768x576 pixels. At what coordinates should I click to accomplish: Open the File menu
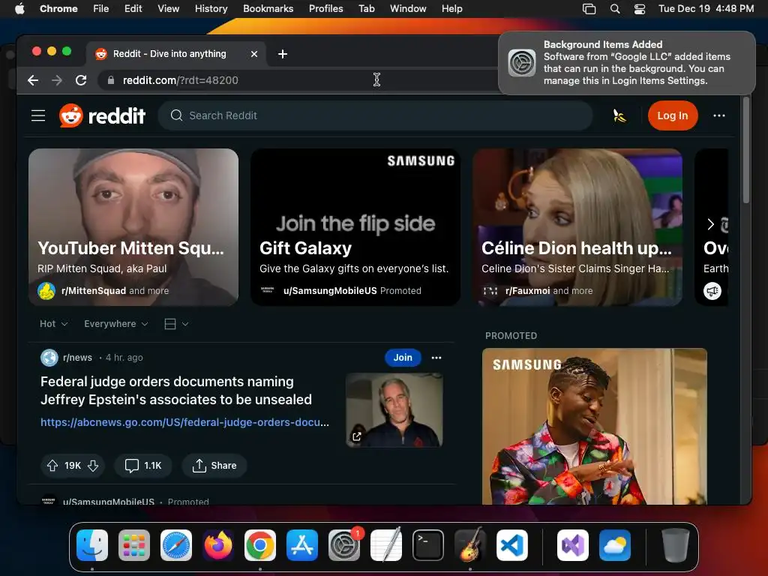101,9
